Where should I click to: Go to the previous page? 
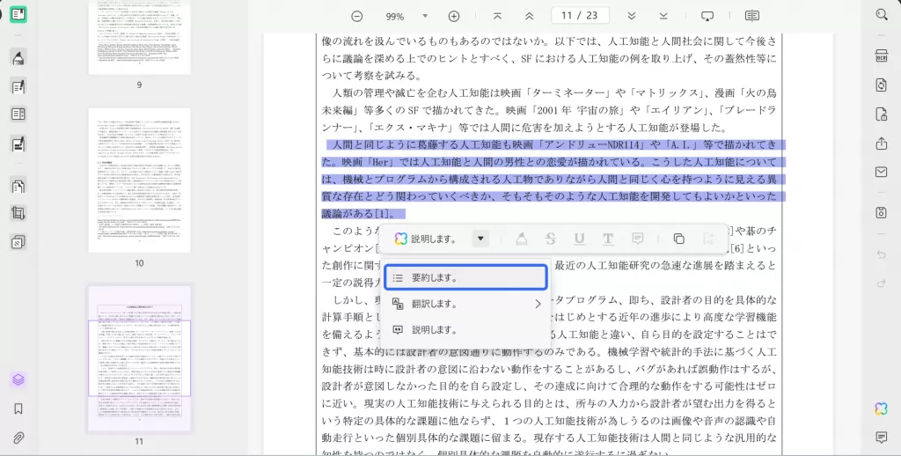(x=529, y=16)
